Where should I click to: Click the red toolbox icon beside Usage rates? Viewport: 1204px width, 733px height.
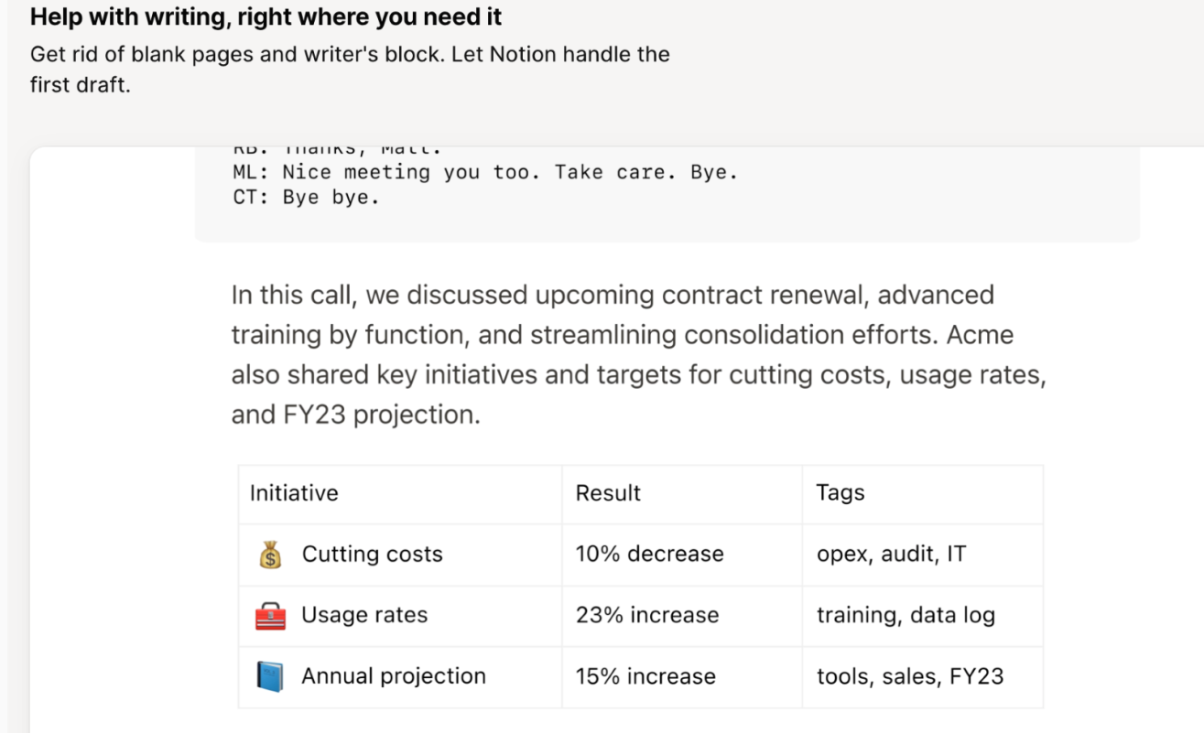(270, 616)
